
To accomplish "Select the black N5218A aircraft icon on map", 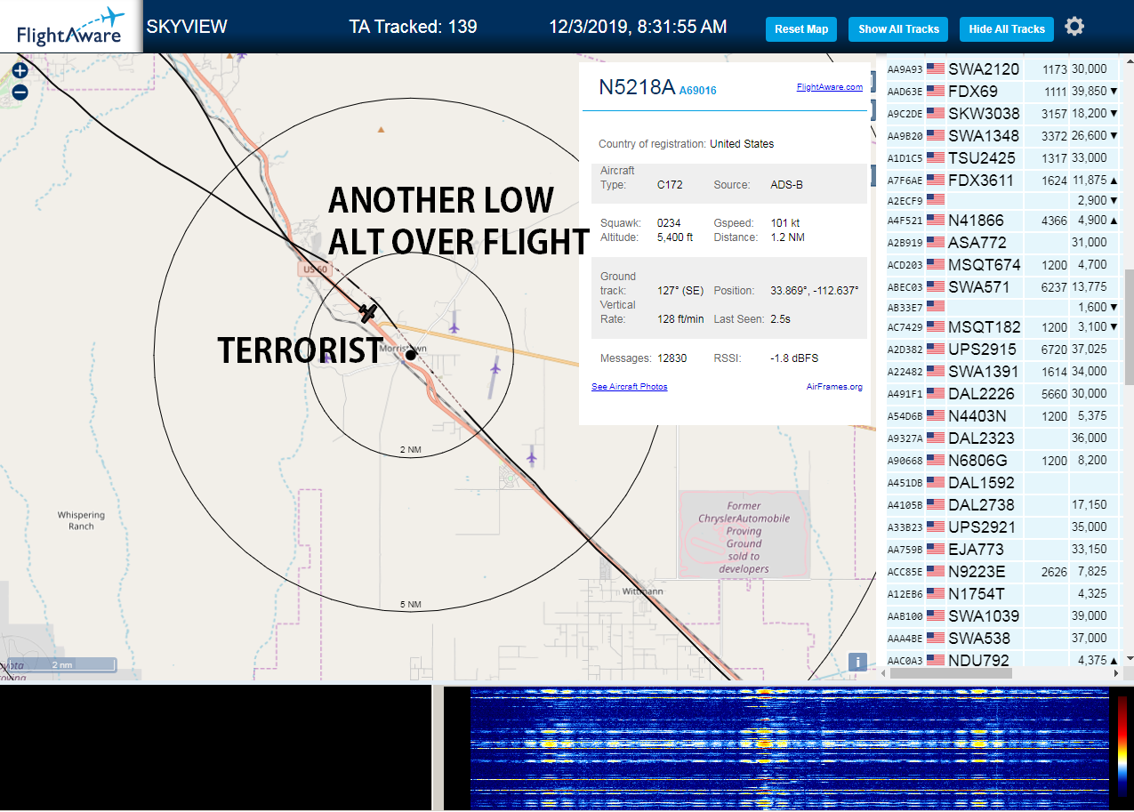I will [x=367, y=312].
